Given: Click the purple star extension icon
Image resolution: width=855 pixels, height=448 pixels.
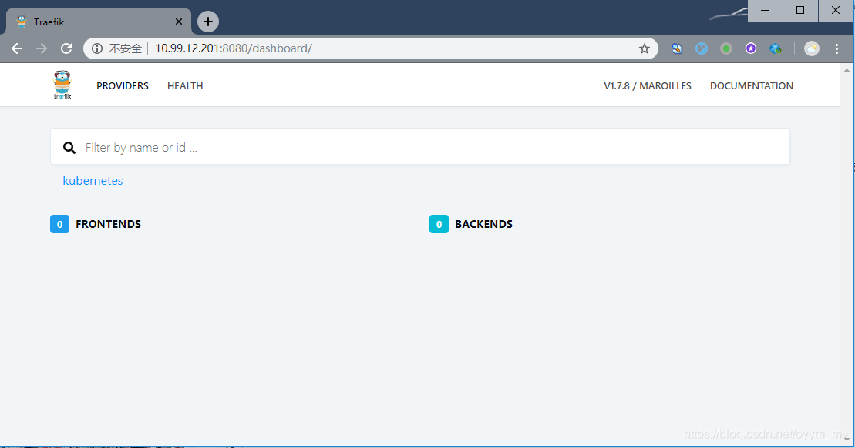Looking at the screenshot, I should [x=751, y=48].
